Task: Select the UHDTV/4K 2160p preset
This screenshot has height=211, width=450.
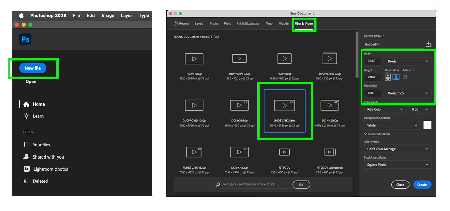Action: [x=285, y=111]
